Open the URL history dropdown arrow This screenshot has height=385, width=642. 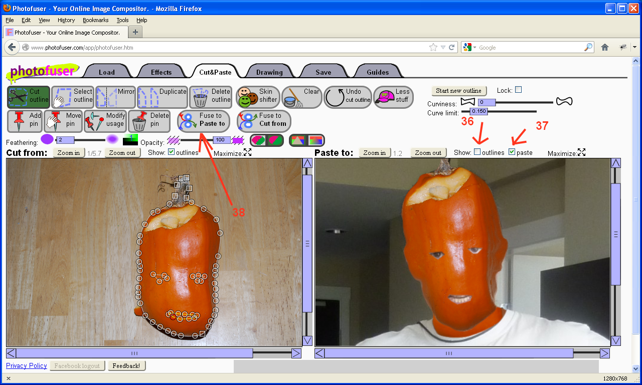coord(443,47)
